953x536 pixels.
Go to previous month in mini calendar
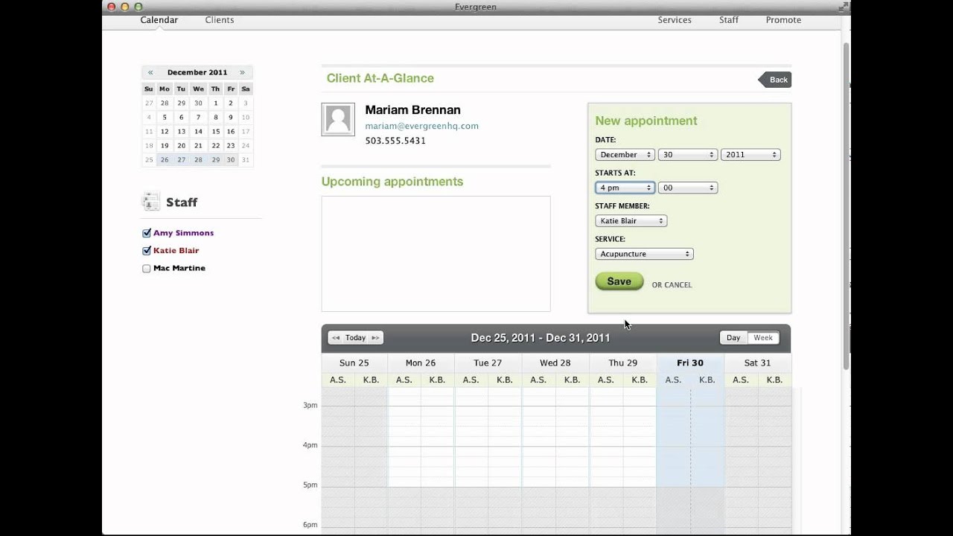click(150, 72)
